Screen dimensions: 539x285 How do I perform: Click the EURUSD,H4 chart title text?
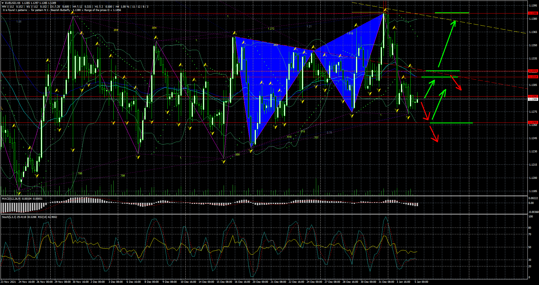[12, 3]
